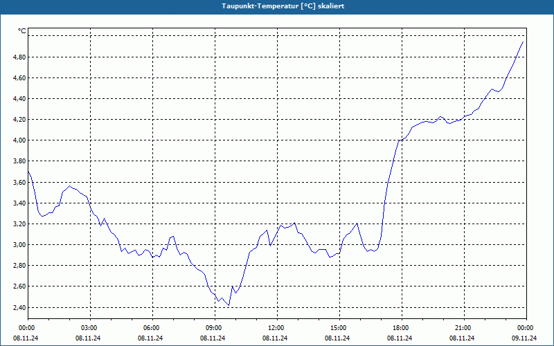Pick the 2,60 y-axis label
This screenshot has width=554, height=346.
click(x=19, y=286)
